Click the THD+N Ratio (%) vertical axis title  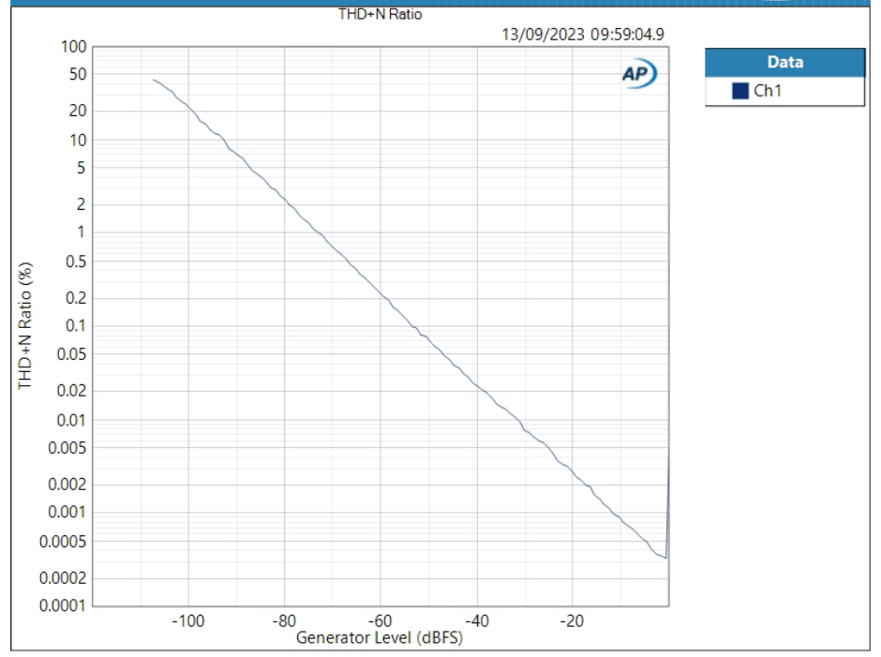(24, 325)
